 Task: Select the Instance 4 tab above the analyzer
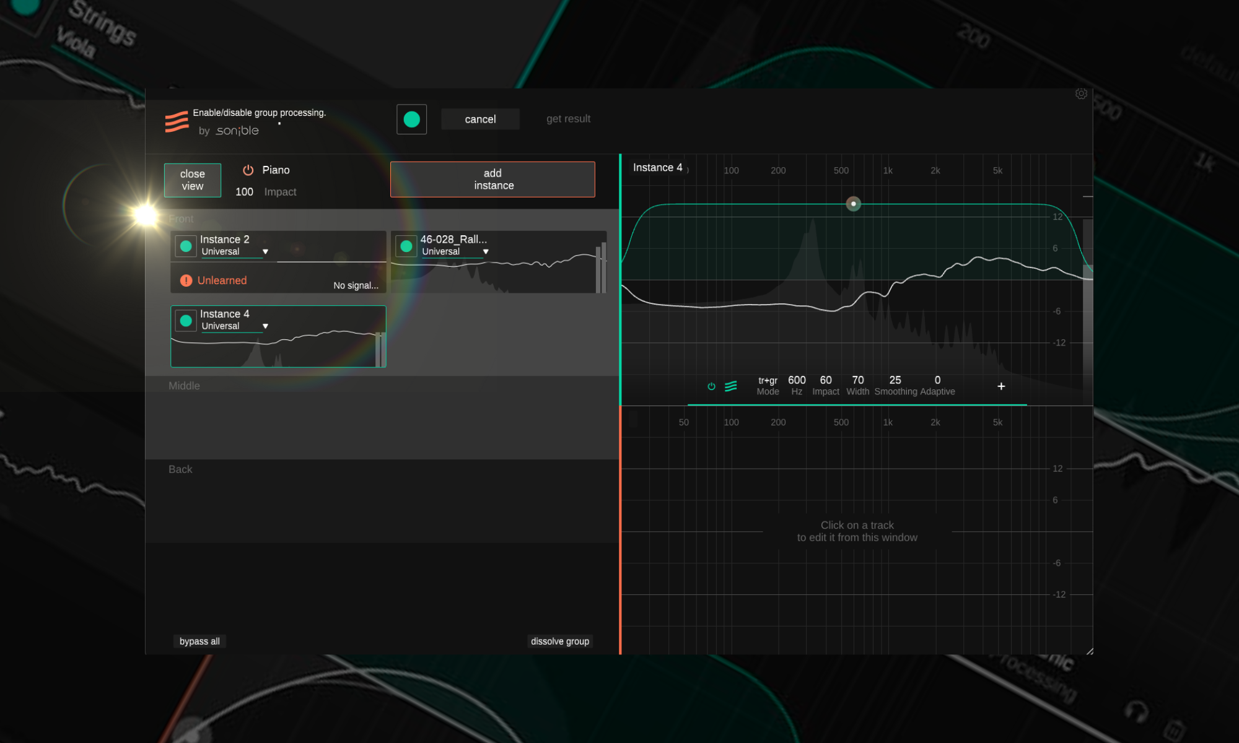(657, 167)
